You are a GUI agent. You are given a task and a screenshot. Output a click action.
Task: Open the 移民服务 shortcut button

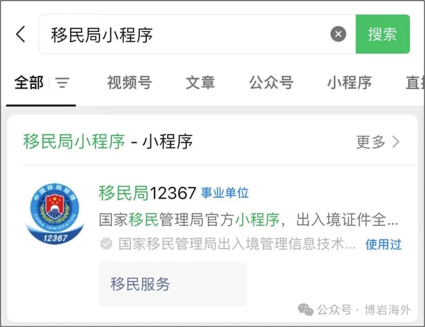click(x=172, y=284)
